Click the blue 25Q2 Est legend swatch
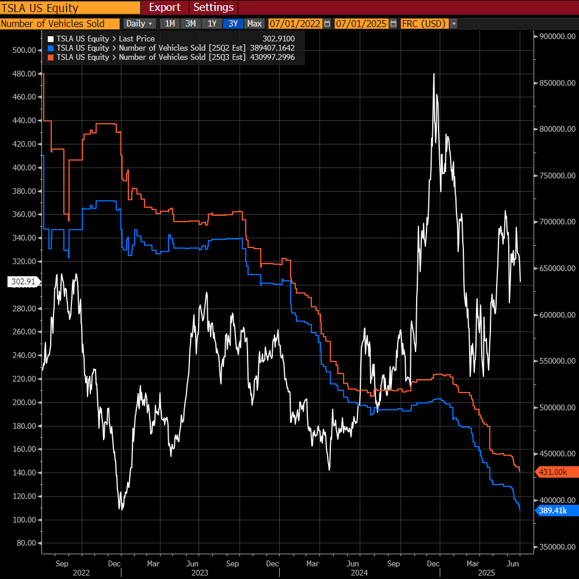Screen dimensions: 579x579 [51, 48]
